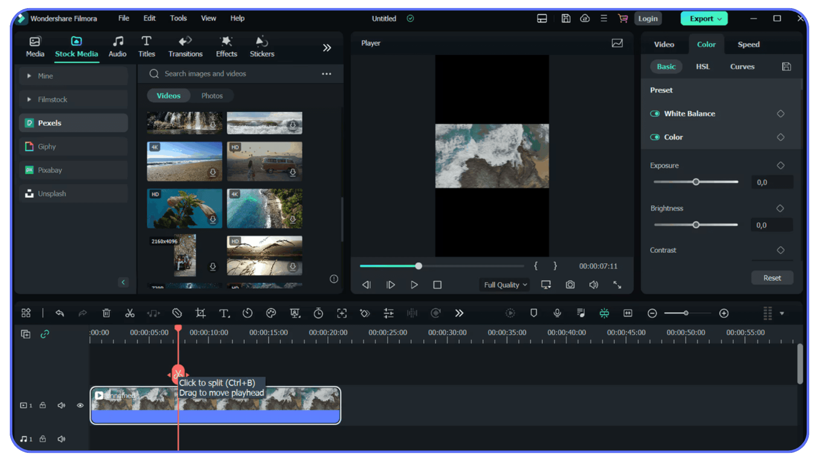Expand more media tabs with double arrow
The width and height of the screenshot is (819, 461).
pyautogui.click(x=327, y=48)
